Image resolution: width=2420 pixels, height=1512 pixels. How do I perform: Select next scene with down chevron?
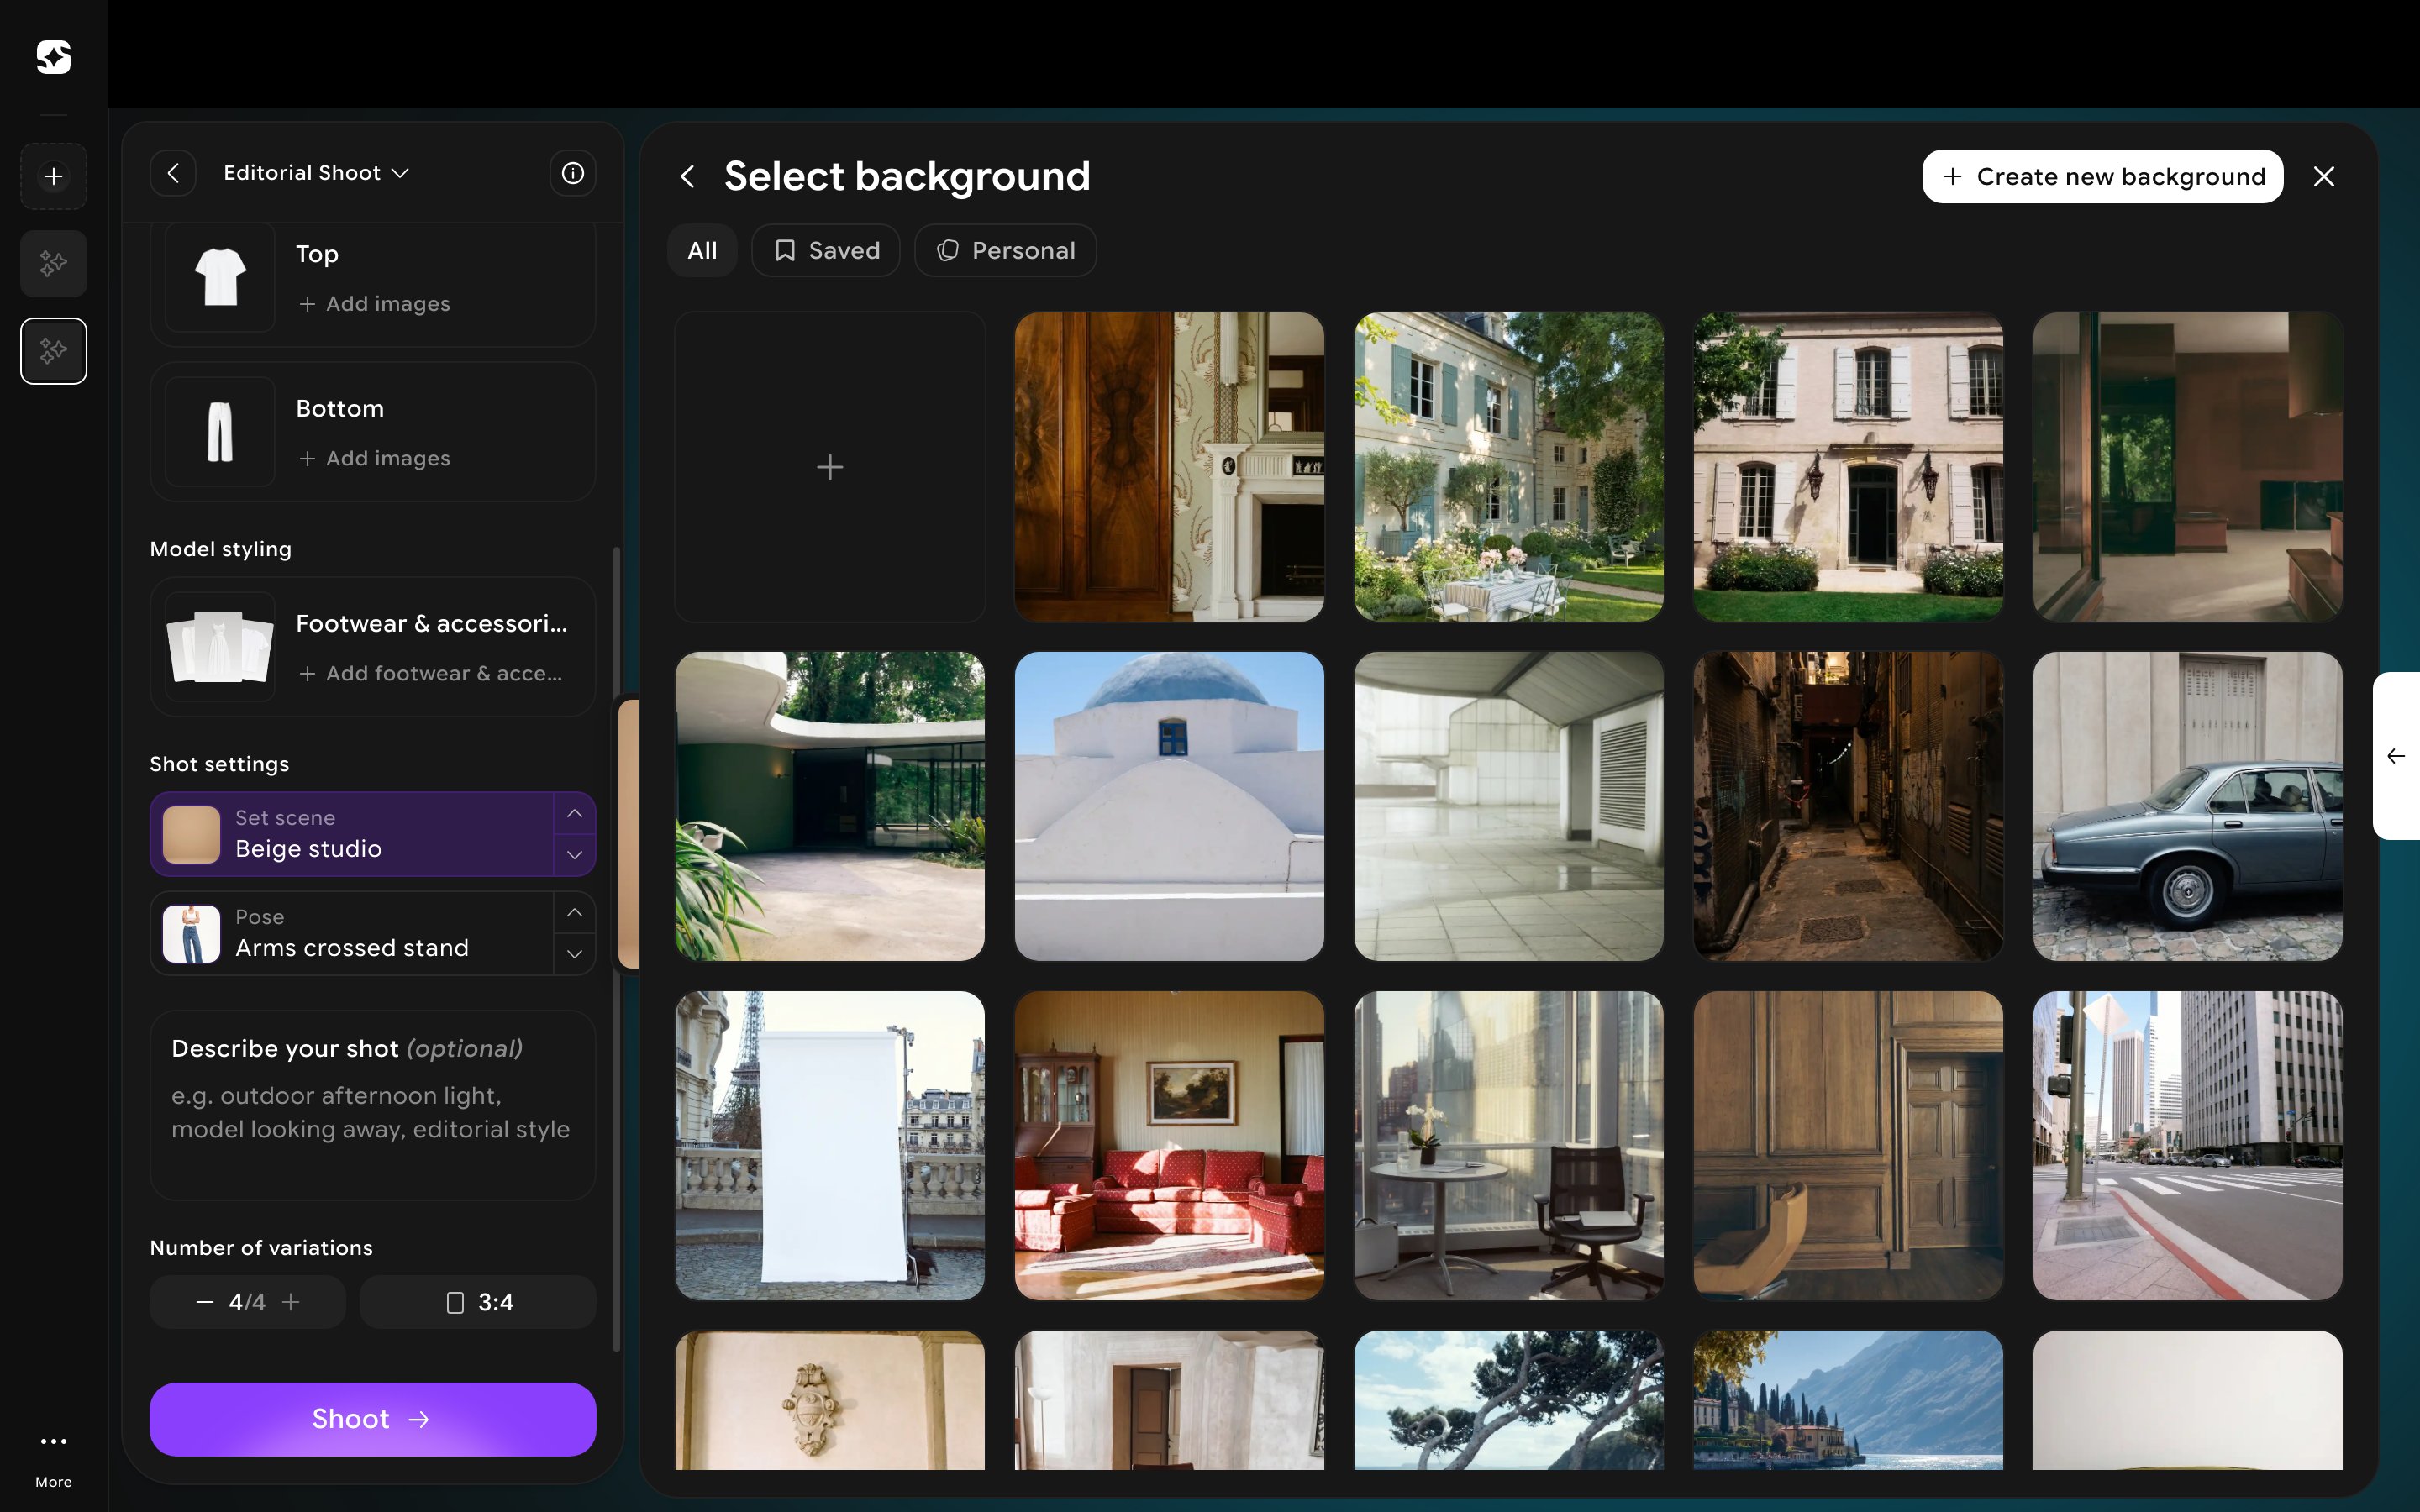click(575, 855)
